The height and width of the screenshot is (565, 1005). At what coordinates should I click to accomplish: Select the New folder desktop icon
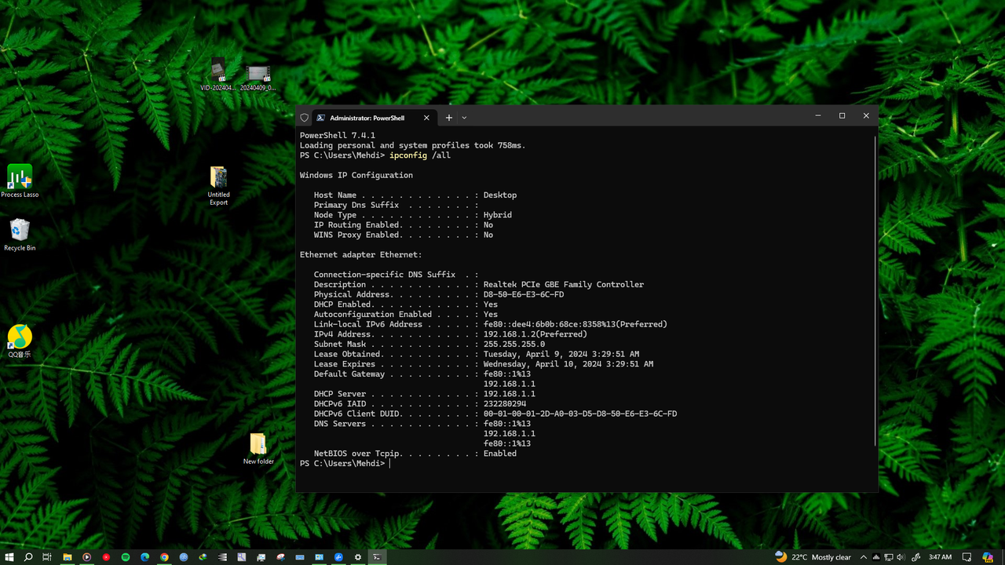tap(258, 448)
